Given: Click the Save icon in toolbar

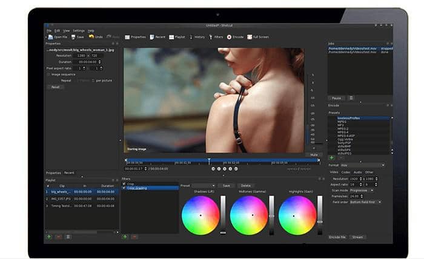Looking at the screenshot, I should 74,37.
